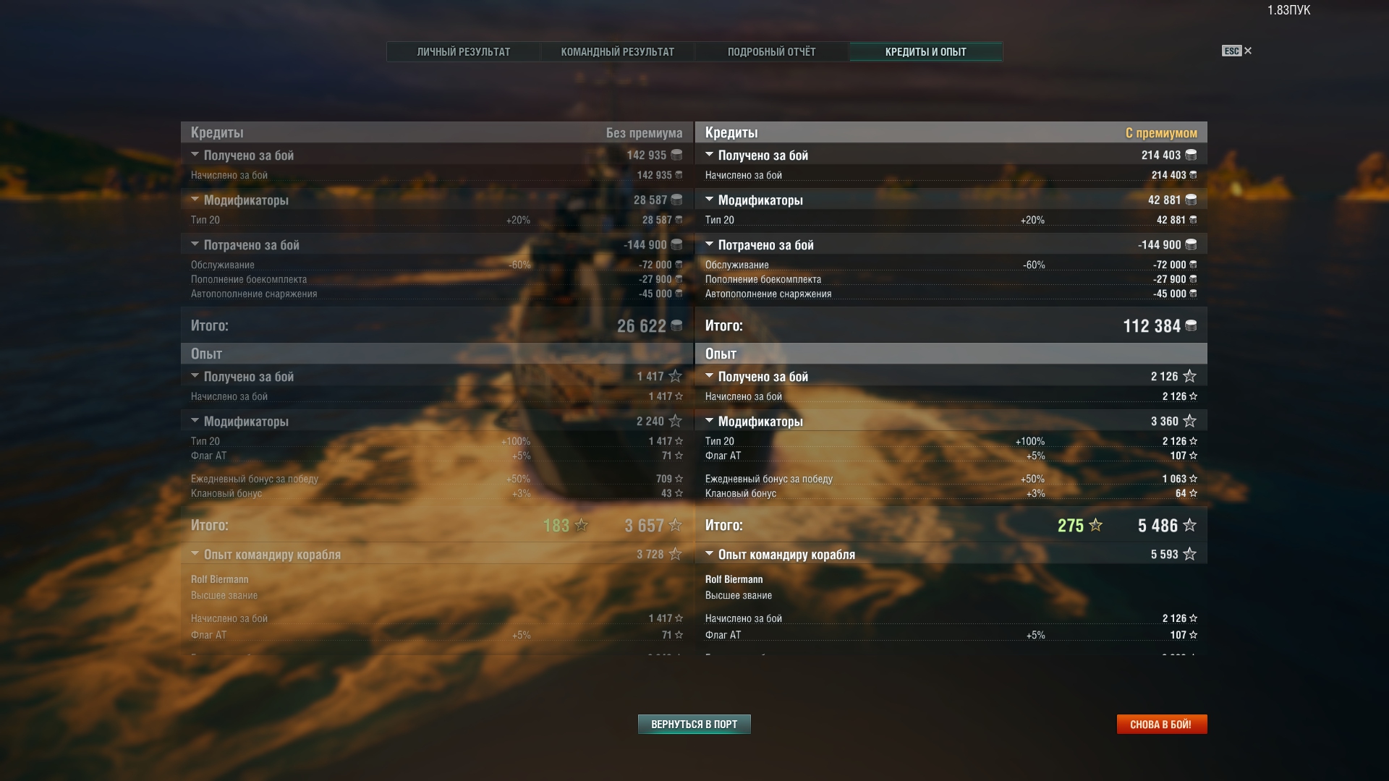The height and width of the screenshot is (781, 1389).
Task: Click the ESC close icon
Action: tap(1248, 51)
